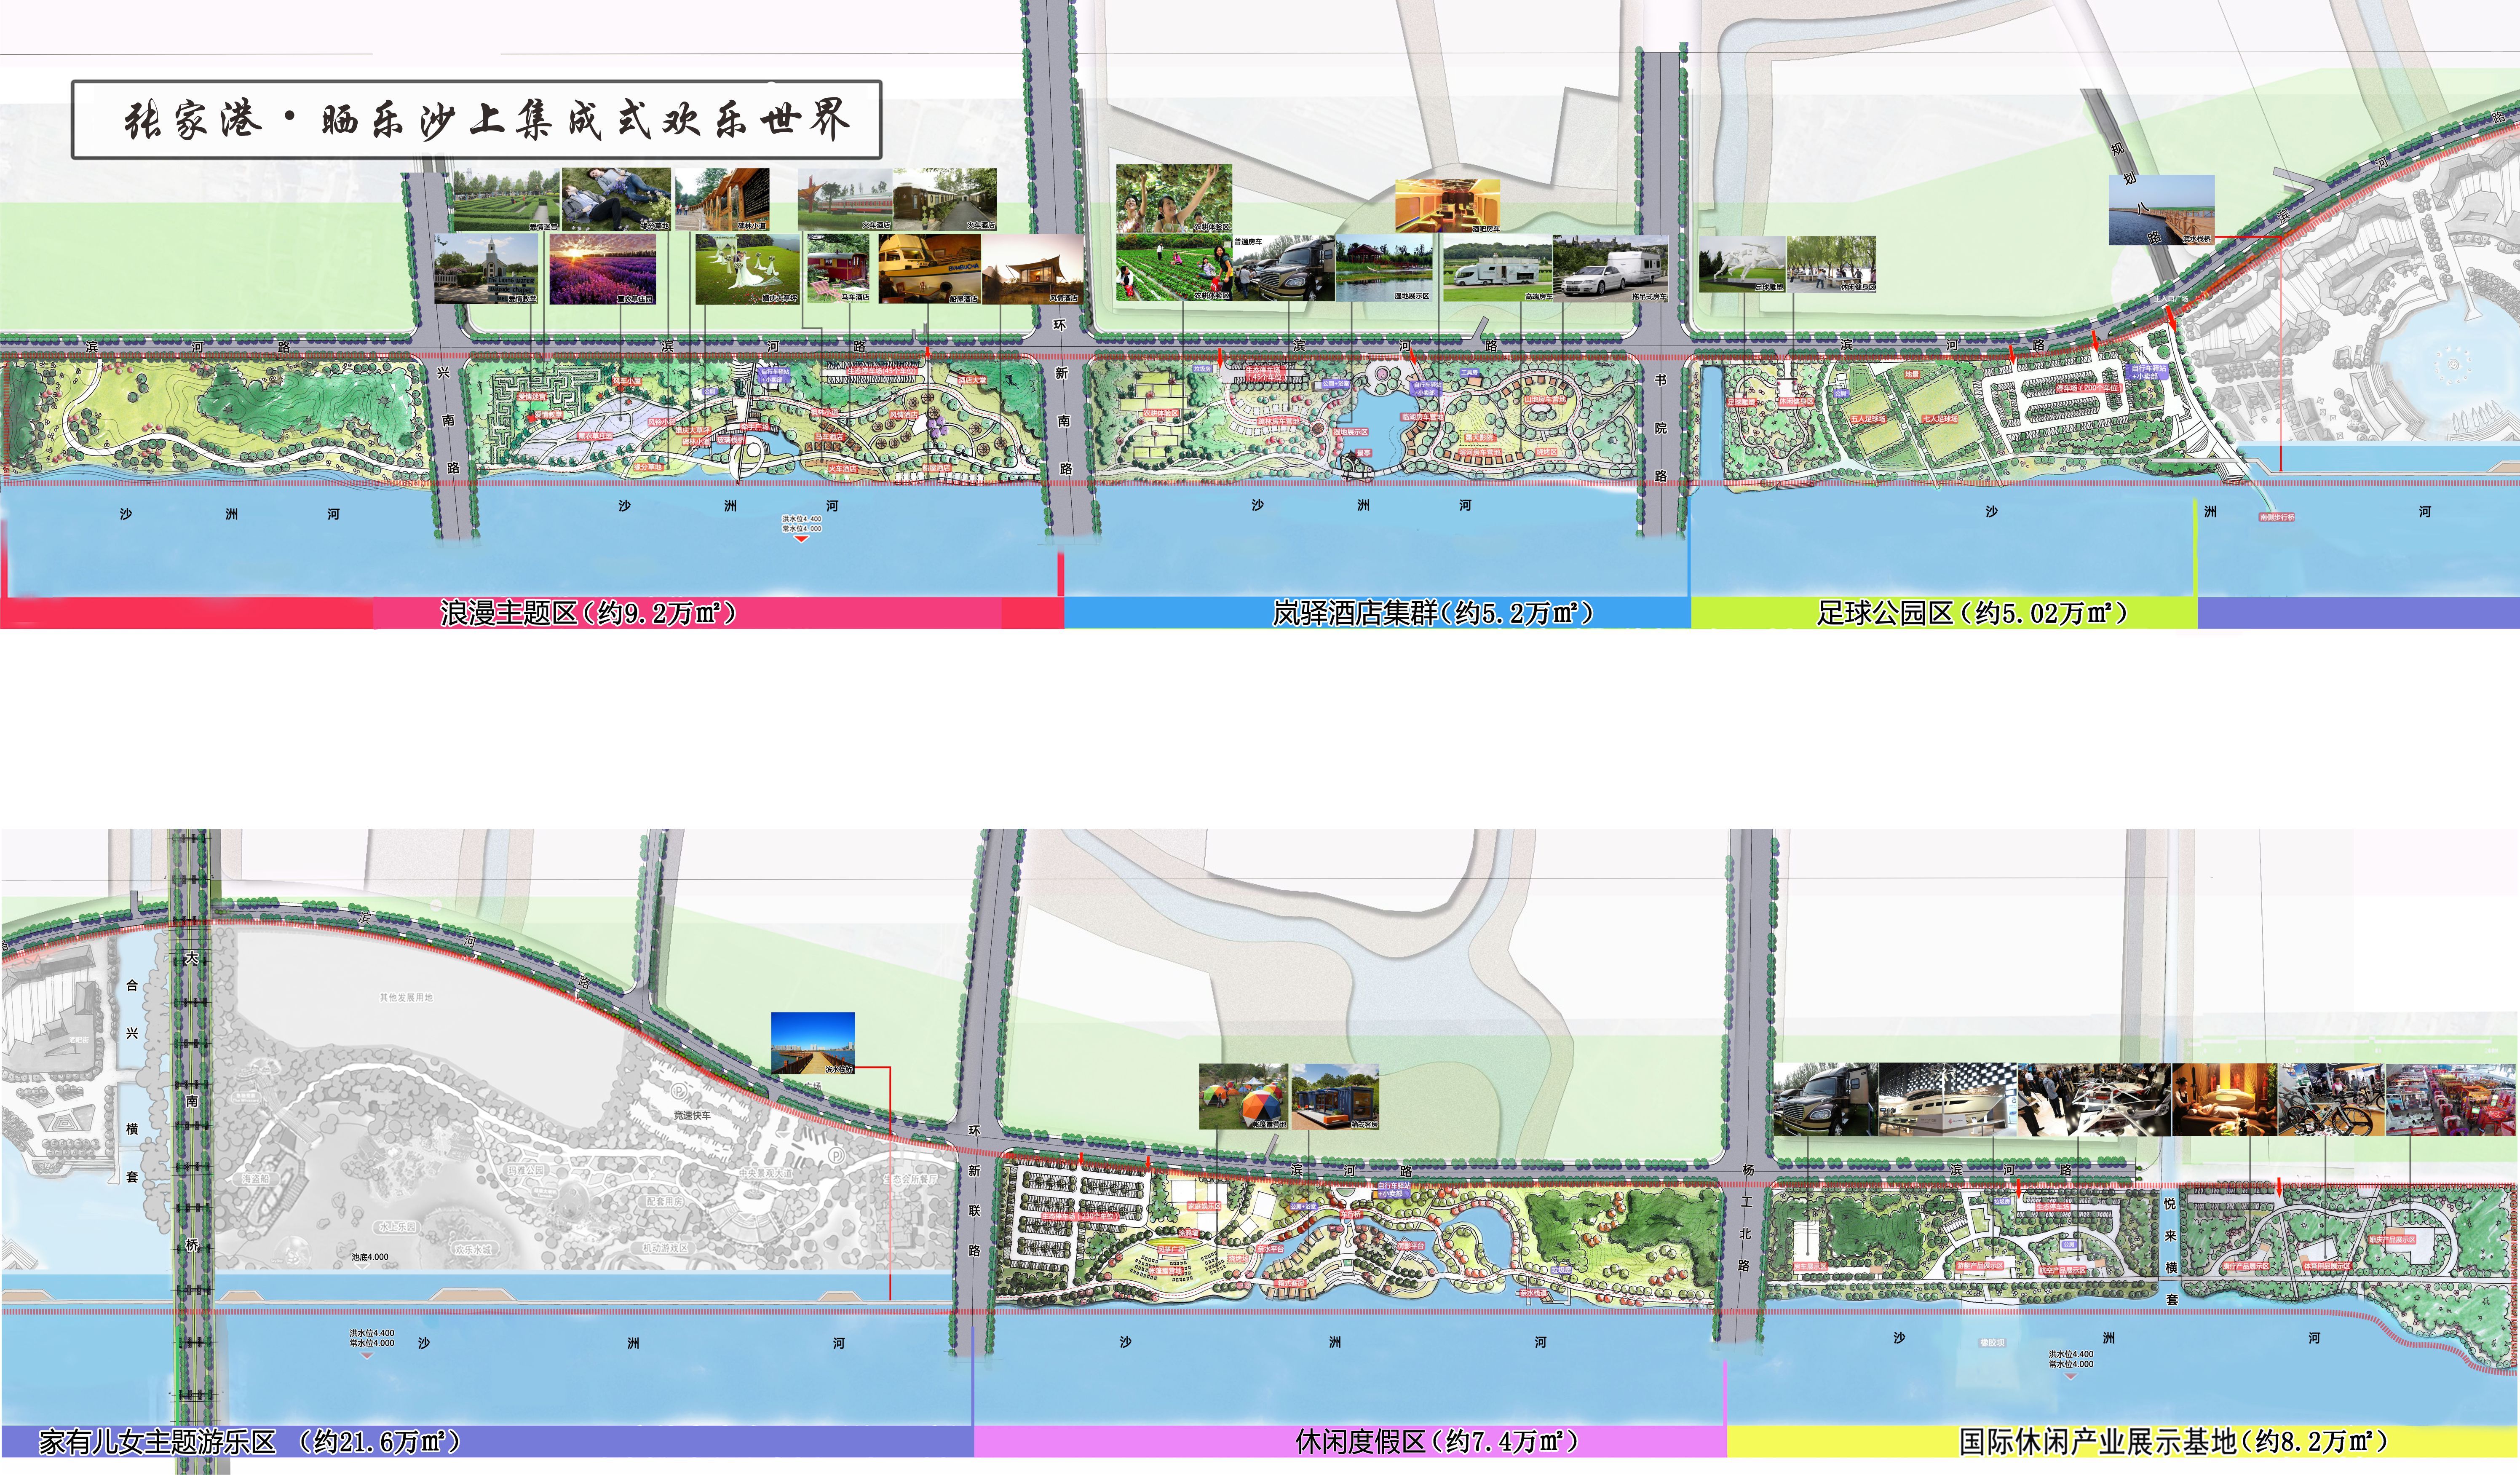The width and height of the screenshot is (2520, 1475).
Task: Select the 家庭娱乐区 map label
Action: pyautogui.click(x=1204, y=1206)
